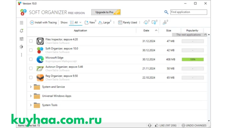
Task: Click the Soft Organizer logo in header
Action: point(23,12)
